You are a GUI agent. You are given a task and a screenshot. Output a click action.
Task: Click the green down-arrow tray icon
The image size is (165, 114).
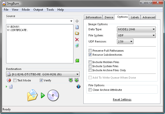[77, 80]
